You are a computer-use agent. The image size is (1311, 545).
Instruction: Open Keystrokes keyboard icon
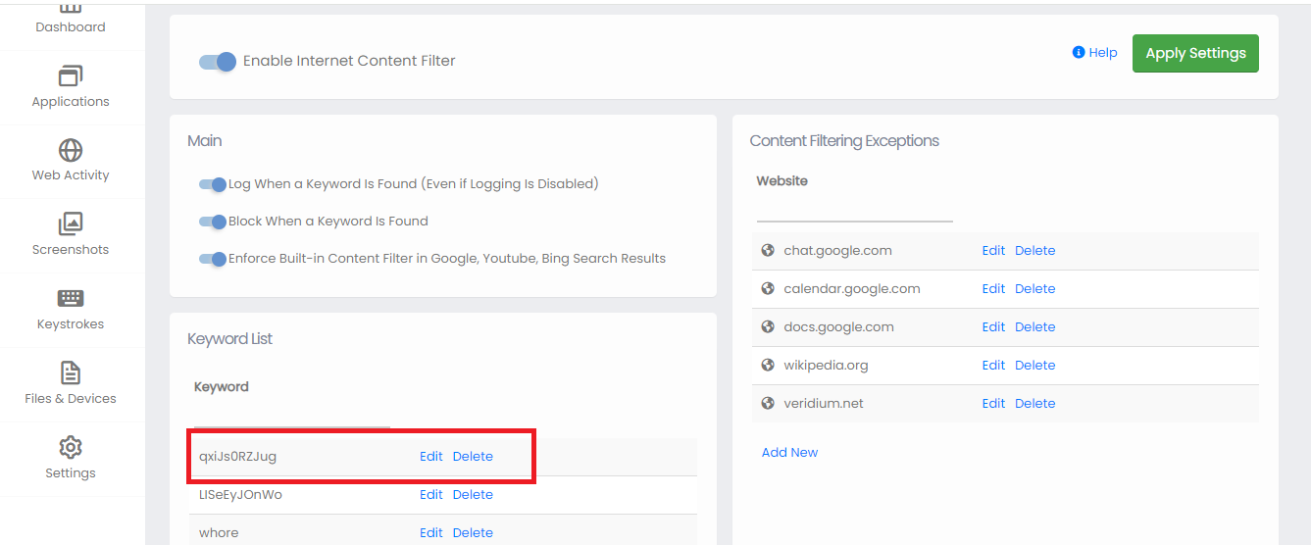point(71,299)
